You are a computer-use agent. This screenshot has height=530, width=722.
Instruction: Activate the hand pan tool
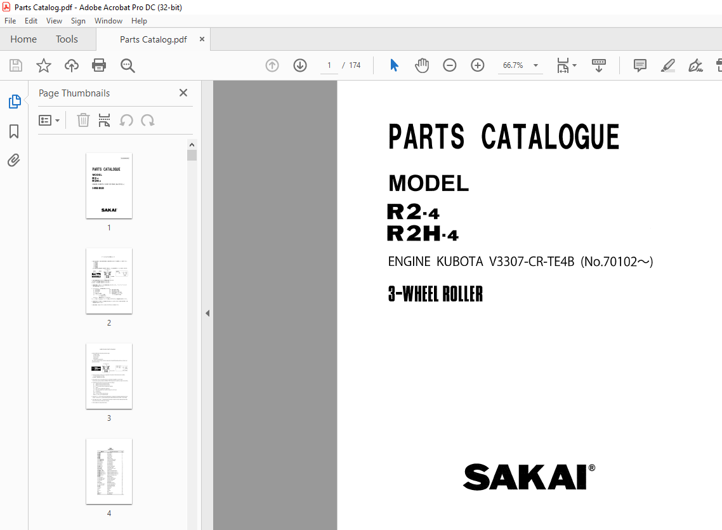[x=422, y=65]
